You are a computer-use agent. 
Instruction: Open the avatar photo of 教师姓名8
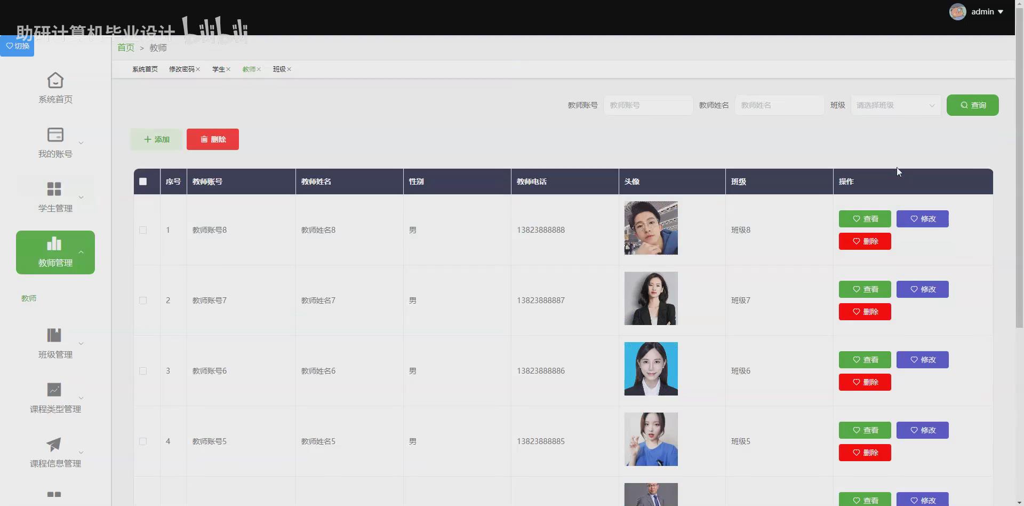(x=651, y=228)
